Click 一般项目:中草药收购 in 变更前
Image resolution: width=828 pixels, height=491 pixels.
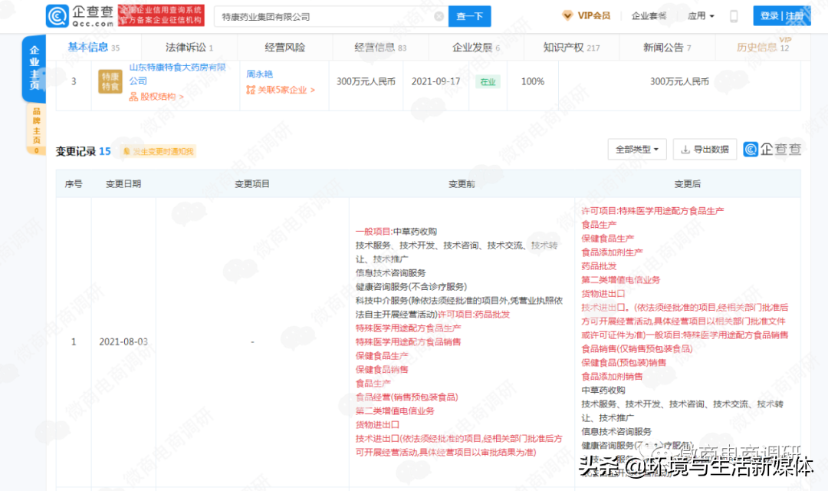click(x=396, y=232)
